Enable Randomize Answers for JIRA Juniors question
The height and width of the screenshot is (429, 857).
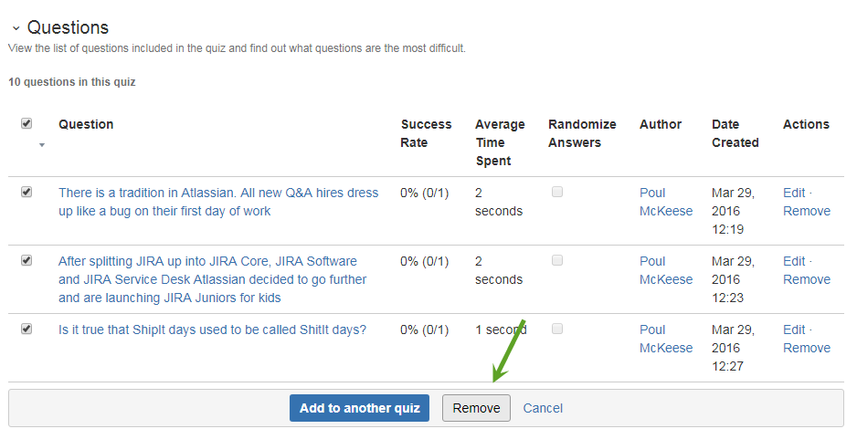click(x=557, y=260)
